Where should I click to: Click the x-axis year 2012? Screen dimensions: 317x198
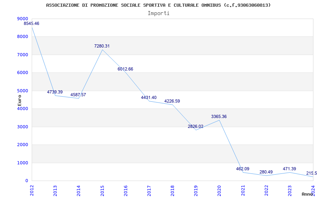coord(32,190)
